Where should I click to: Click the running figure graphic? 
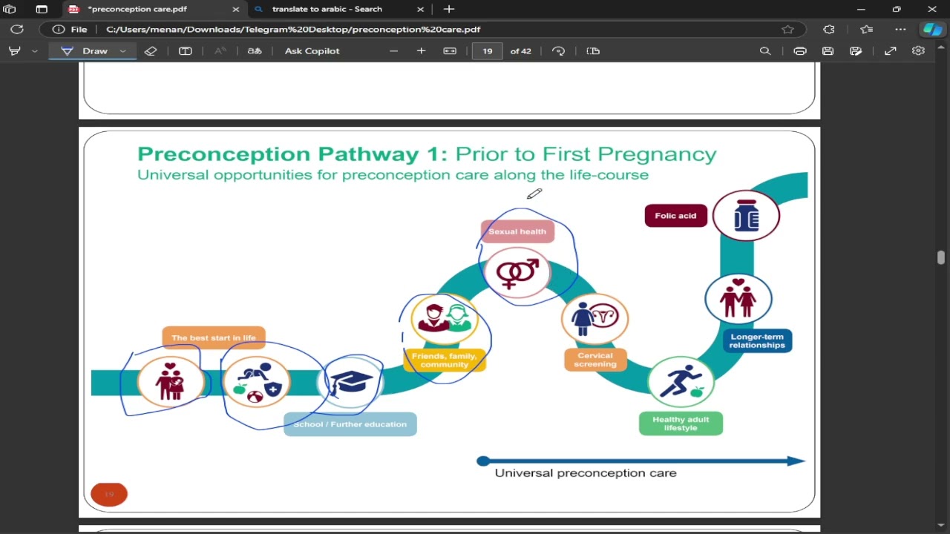[681, 381]
